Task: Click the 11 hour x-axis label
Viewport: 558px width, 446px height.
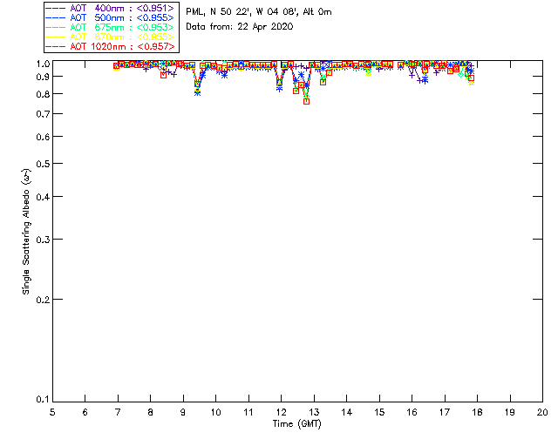Action: pyautogui.click(x=248, y=412)
